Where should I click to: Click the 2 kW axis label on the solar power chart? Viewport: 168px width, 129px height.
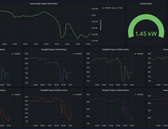pyautogui.click(x=93, y=15)
